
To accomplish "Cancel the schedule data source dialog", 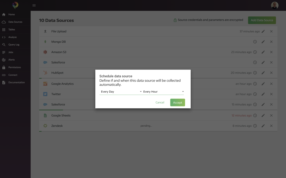I will coord(160,102).
